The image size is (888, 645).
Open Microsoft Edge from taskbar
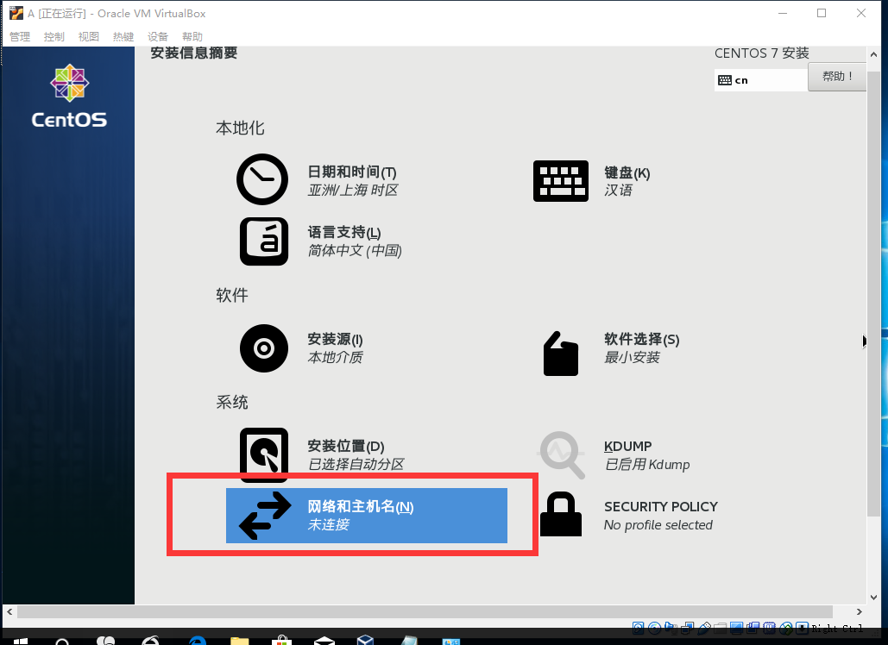coord(198,641)
